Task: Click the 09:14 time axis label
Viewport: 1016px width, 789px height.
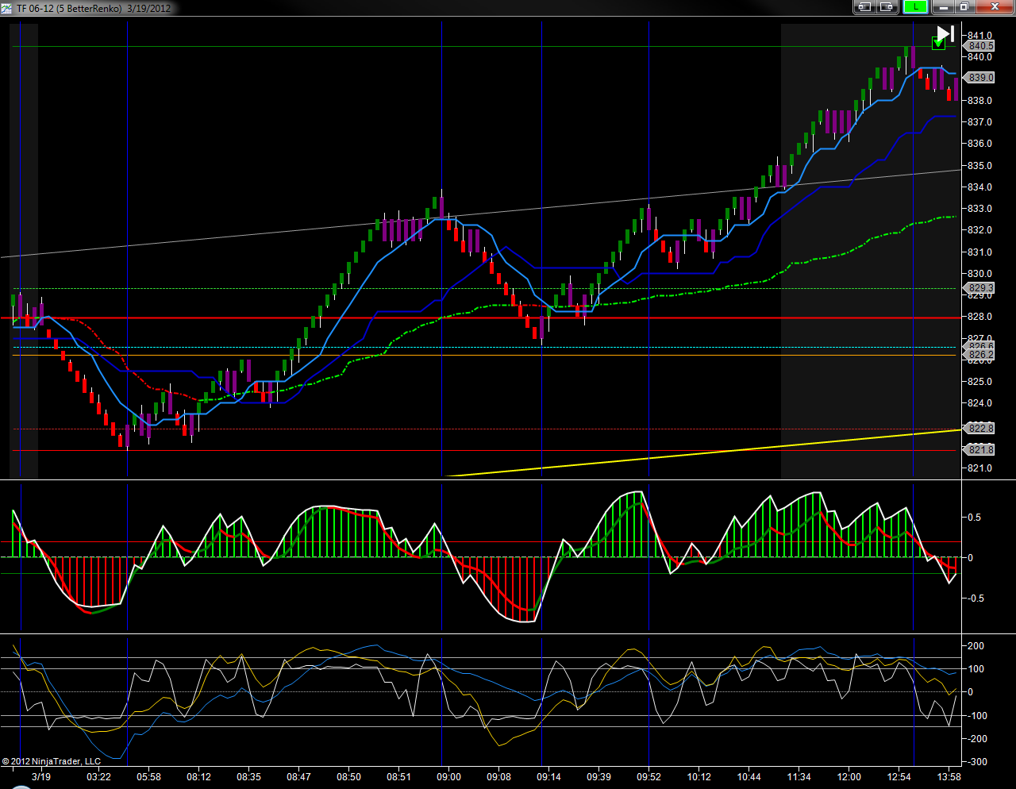Action: click(548, 777)
